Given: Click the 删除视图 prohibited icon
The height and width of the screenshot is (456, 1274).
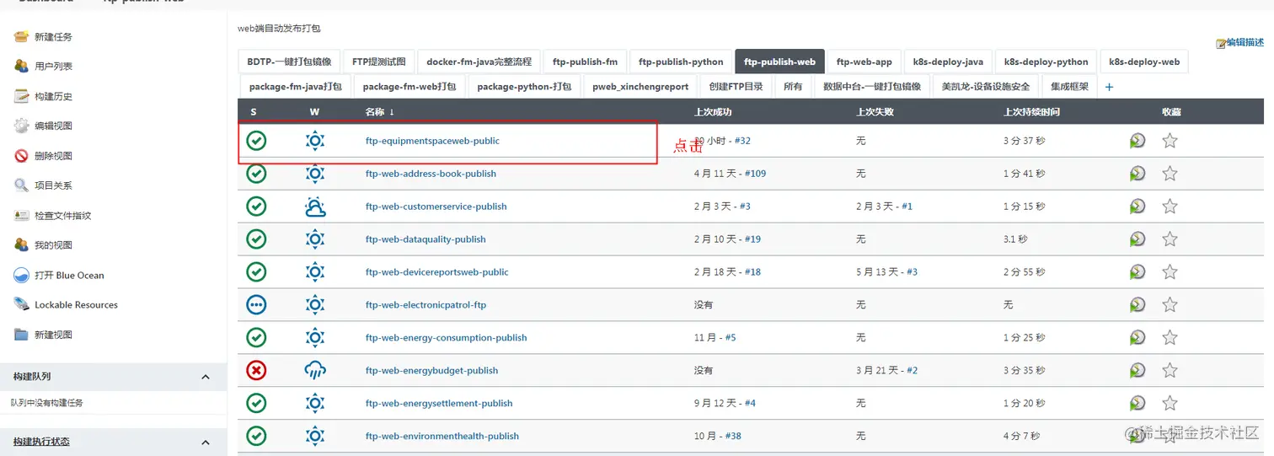Looking at the screenshot, I should pos(22,156).
